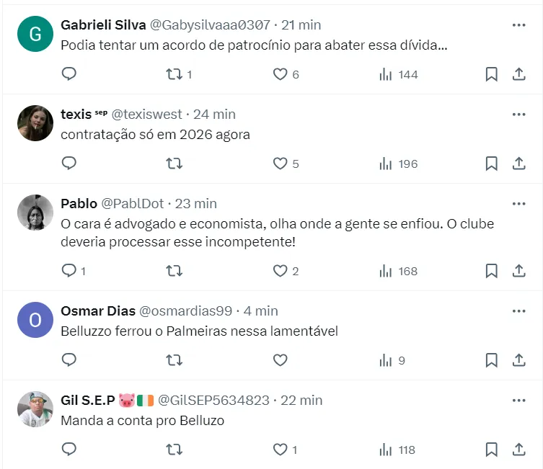Like Osmar Dias's Belluzzo tweet

pos(280,360)
